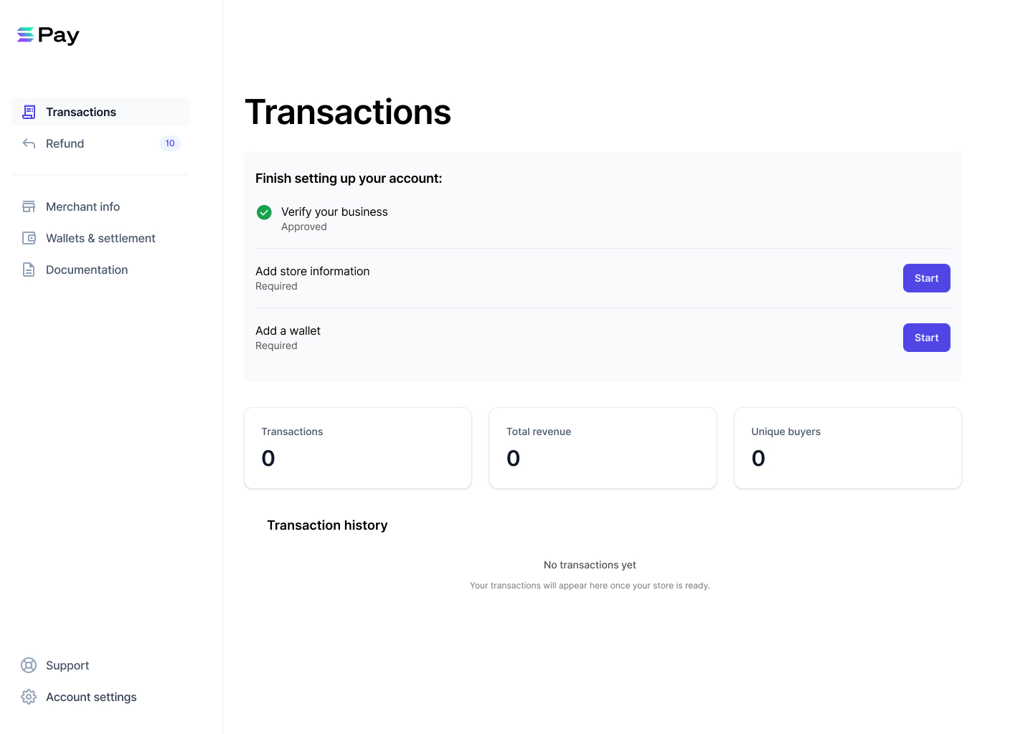1033x734 pixels.
Task: Click the Support lifebuoy icon
Action: (29, 665)
